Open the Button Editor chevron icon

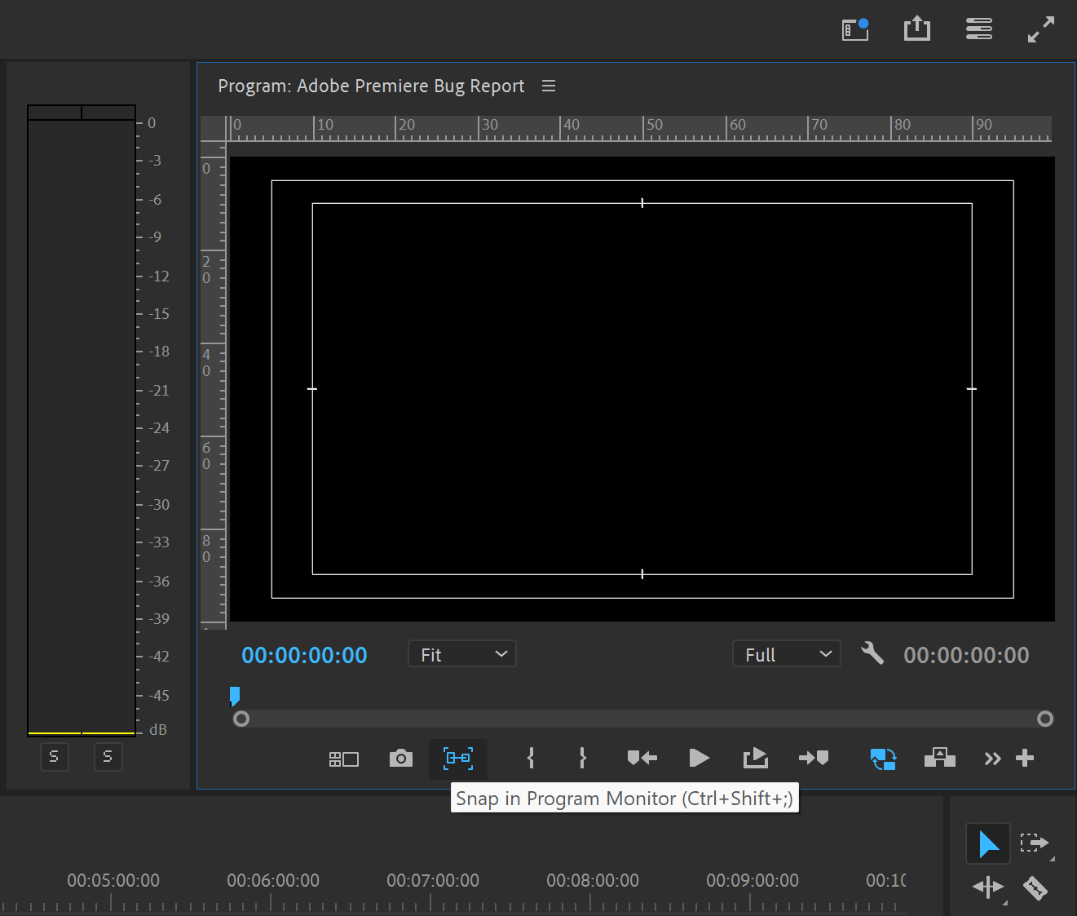[992, 759]
